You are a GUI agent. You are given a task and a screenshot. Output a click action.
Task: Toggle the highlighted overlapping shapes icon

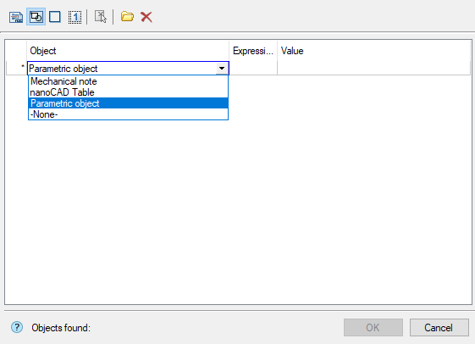click(x=36, y=17)
